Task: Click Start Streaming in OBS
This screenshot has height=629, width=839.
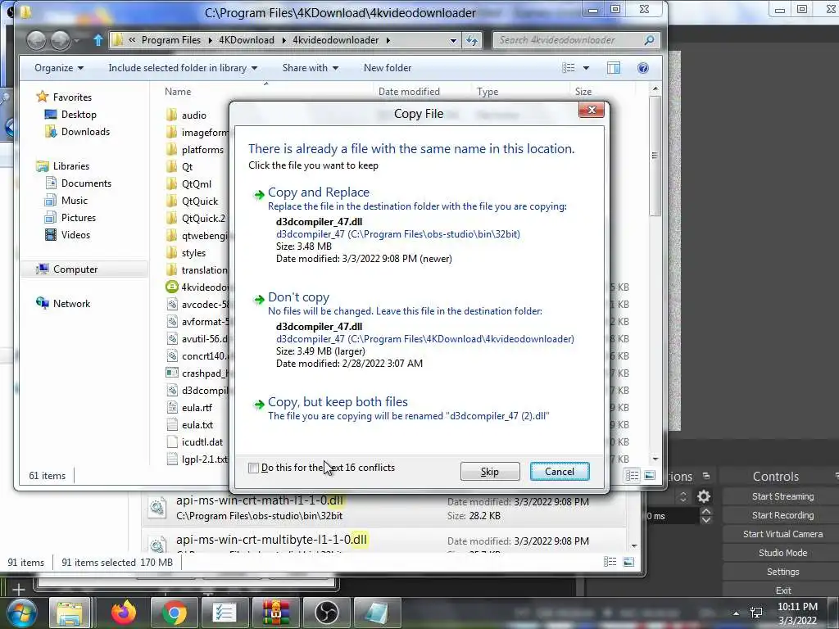Action: pyautogui.click(x=782, y=497)
